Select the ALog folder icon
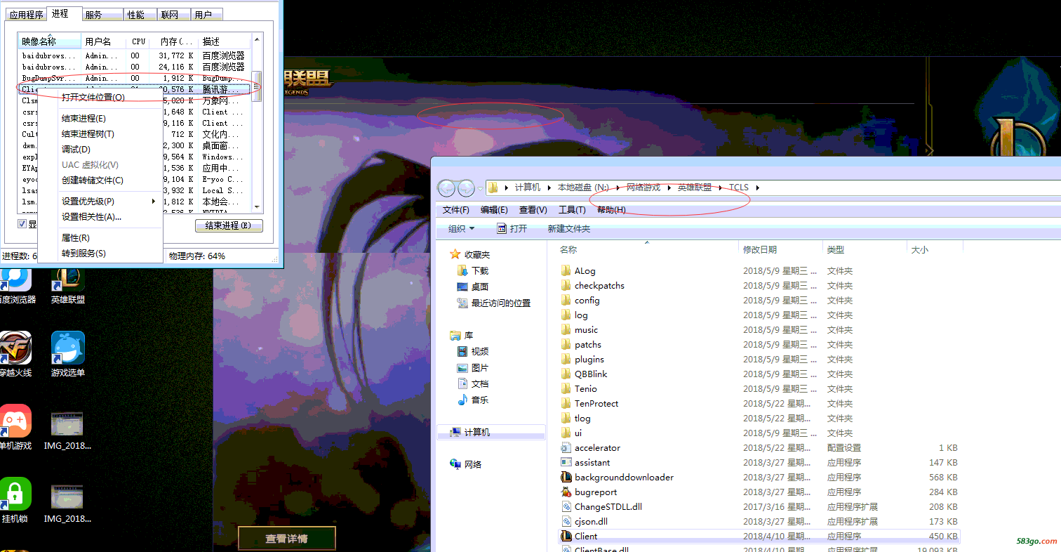Screen dimensions: 1061x552 click(x=567, y=270)
